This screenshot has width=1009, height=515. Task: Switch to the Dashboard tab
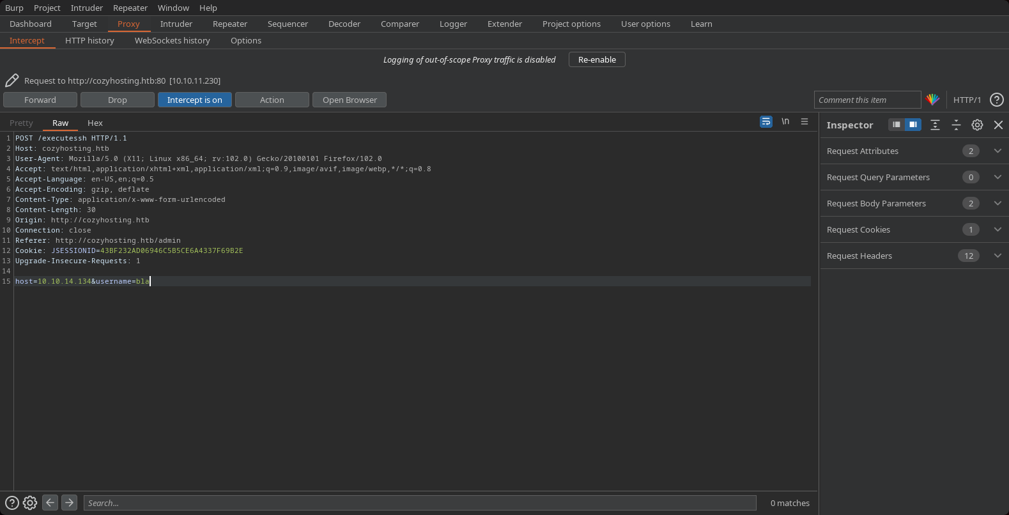(31, 24)
